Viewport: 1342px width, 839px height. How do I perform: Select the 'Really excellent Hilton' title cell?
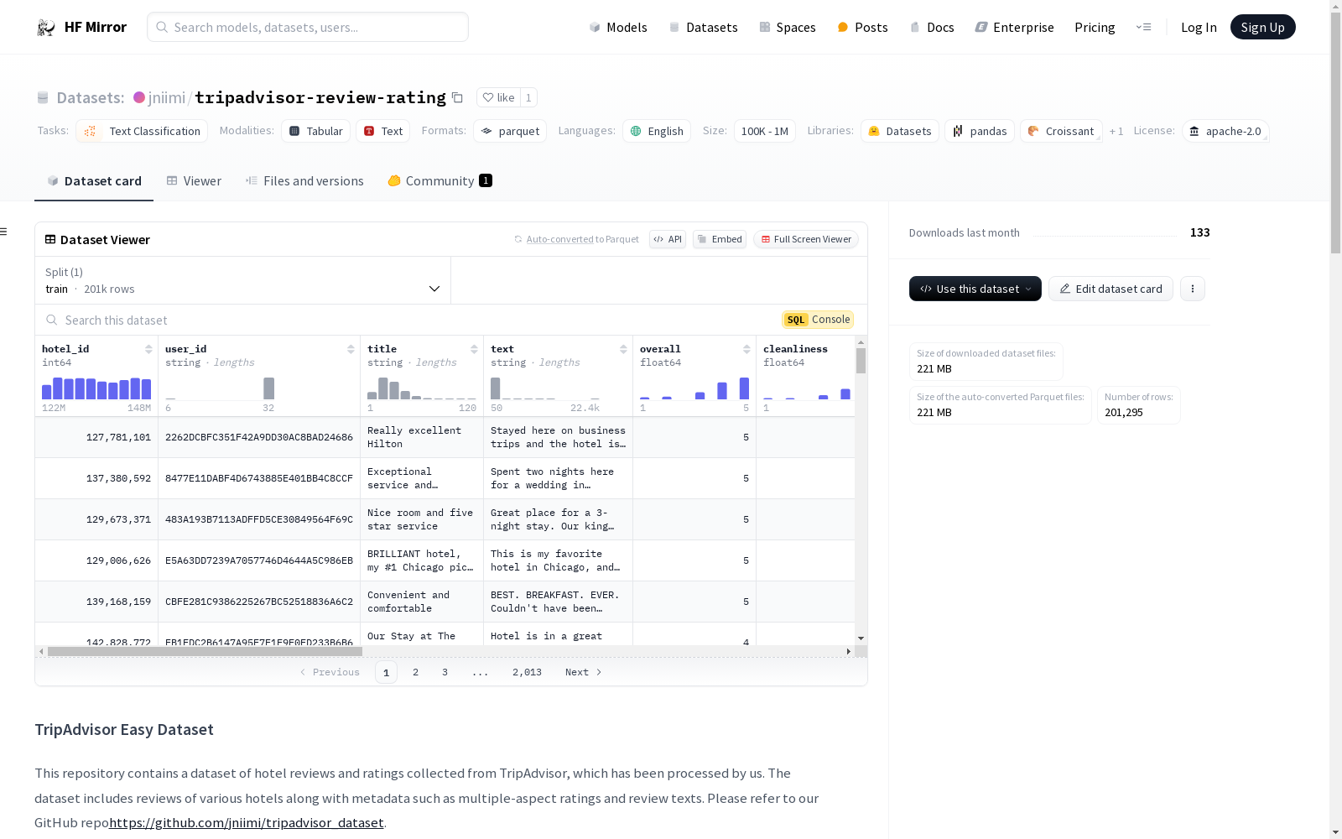pyautogui.click(x=422, y=437)
